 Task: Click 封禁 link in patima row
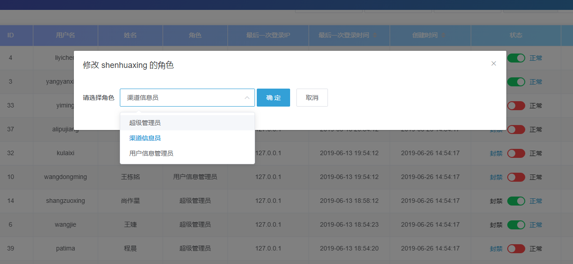(x=496, y=249)
